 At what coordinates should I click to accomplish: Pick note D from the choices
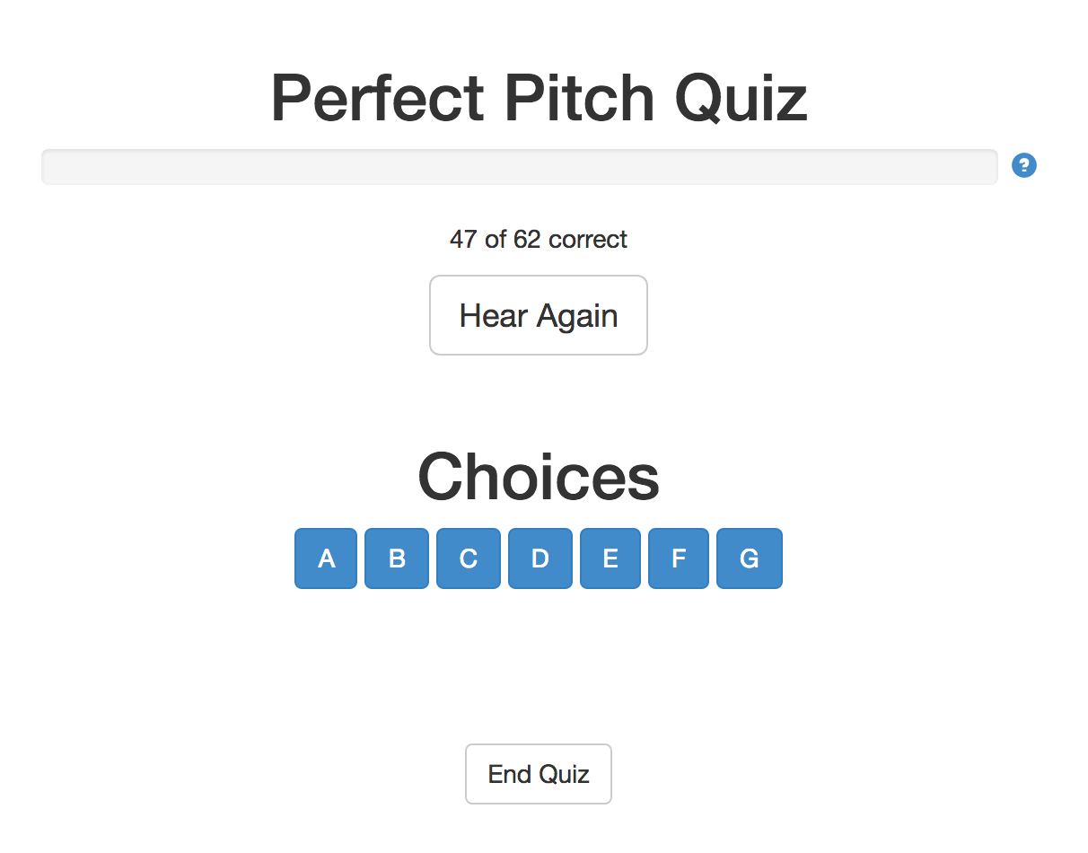540,558
